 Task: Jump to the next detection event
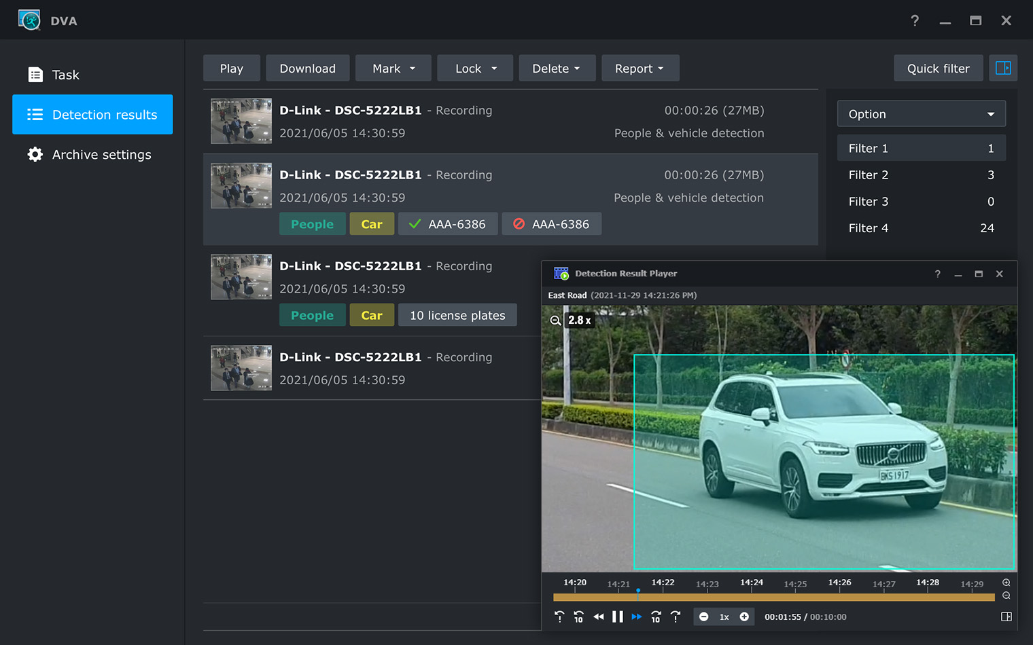coord(676,616)
